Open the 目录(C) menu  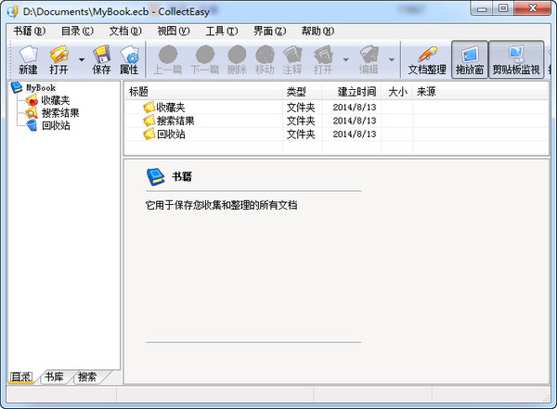pos(77,32)
